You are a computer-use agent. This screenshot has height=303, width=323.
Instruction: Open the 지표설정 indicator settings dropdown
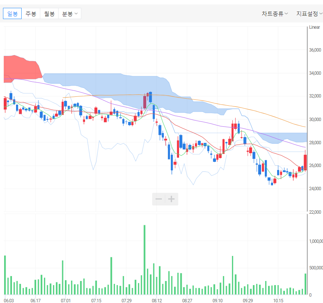tap(309, 13)
